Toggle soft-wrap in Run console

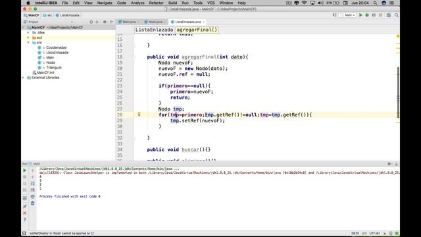pyautogui.click(x=32, y=184)
